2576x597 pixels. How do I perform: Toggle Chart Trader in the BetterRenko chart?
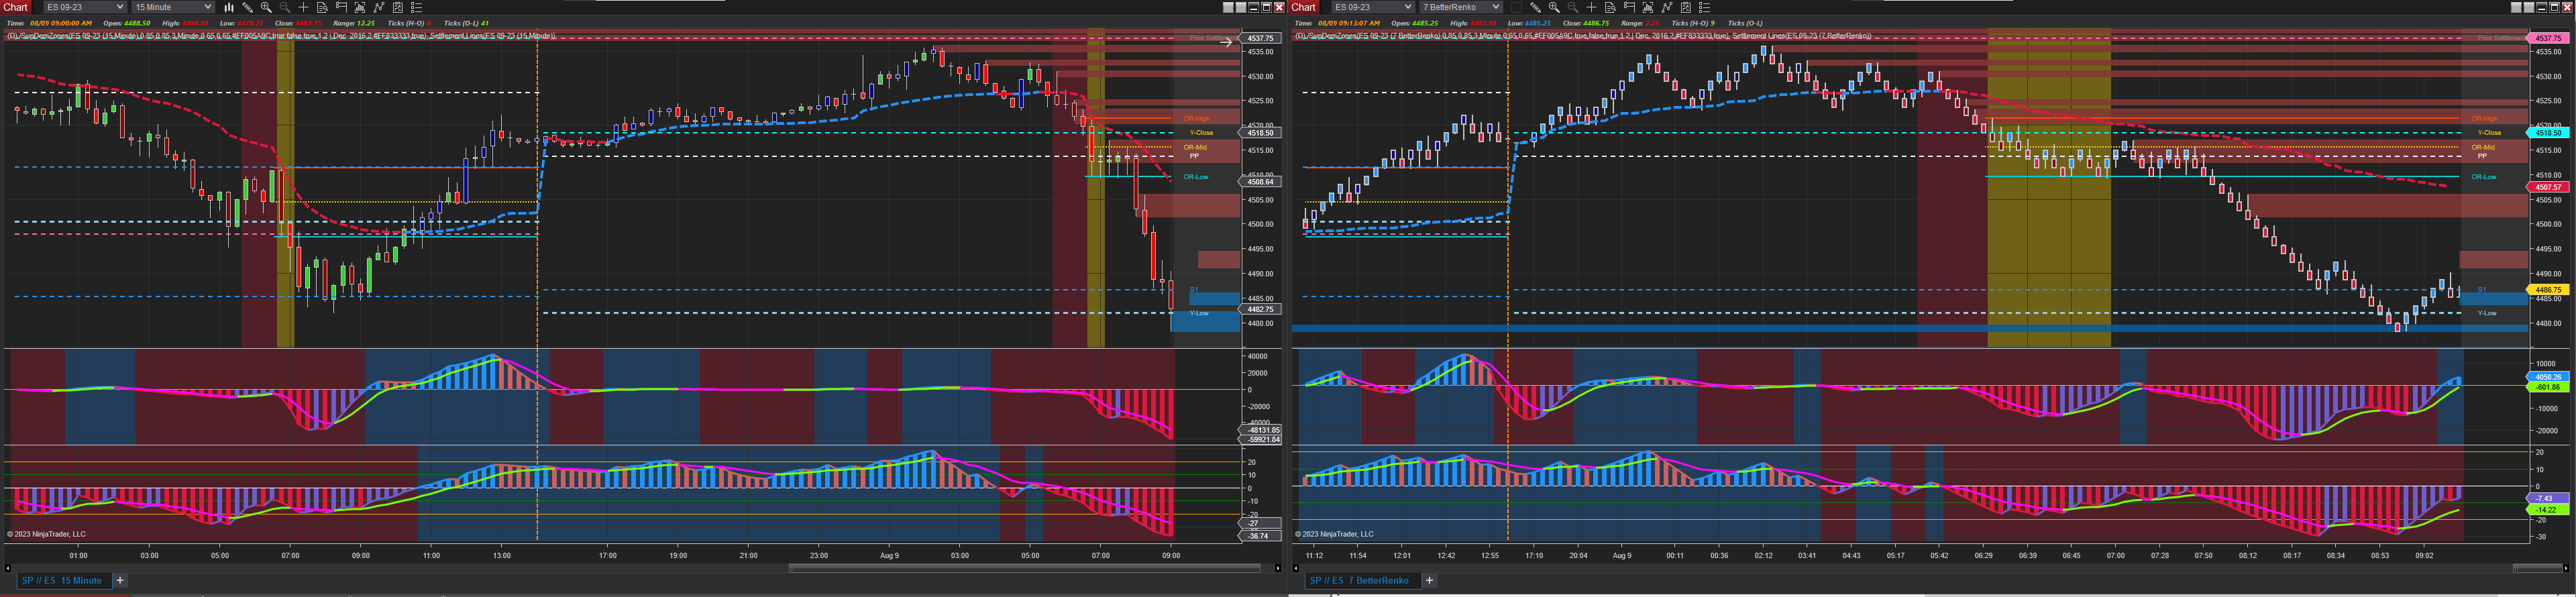[1629, 7]
